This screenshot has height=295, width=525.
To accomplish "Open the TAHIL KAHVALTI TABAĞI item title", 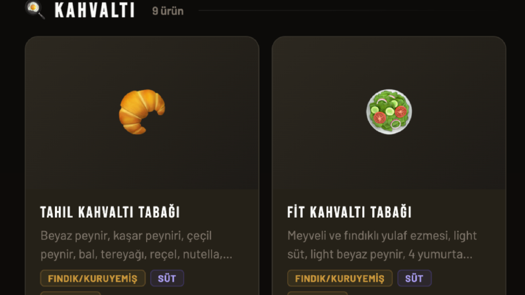I will point(110,212).
